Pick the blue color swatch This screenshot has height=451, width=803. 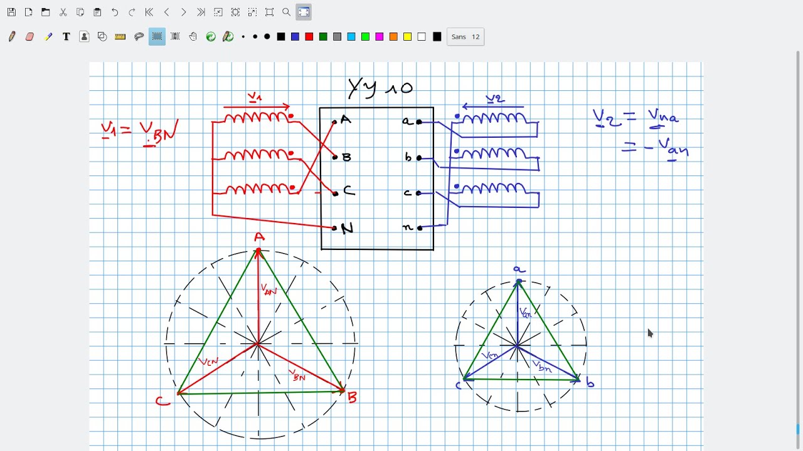(x=295, y=37)
